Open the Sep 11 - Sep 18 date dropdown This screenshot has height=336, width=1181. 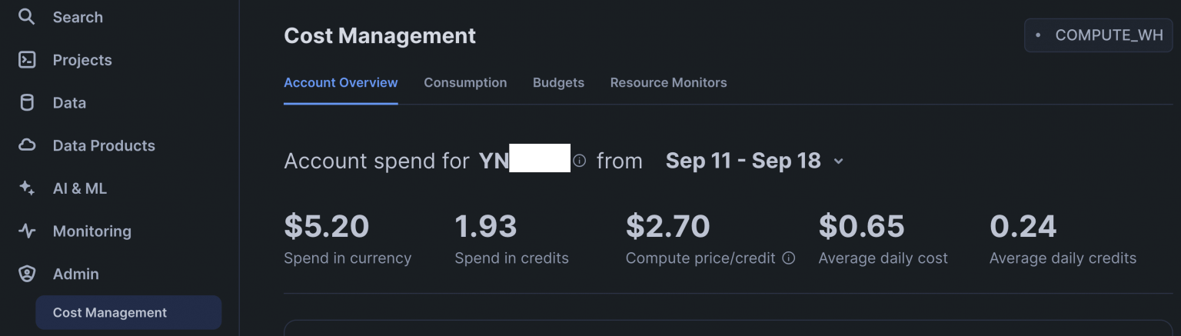tap(743, 161)
